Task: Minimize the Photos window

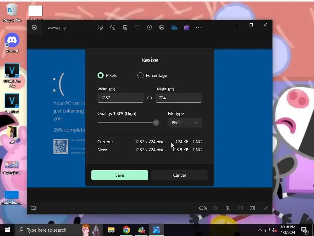Action: [237, 25]
